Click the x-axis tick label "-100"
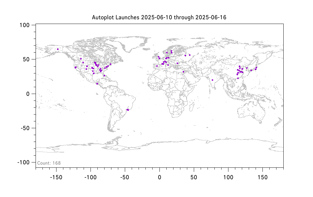This screenshot has height=197, width=313. [x=90, y=177]
